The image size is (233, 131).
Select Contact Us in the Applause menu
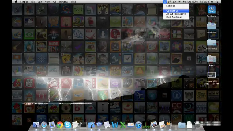click(176, 11)
